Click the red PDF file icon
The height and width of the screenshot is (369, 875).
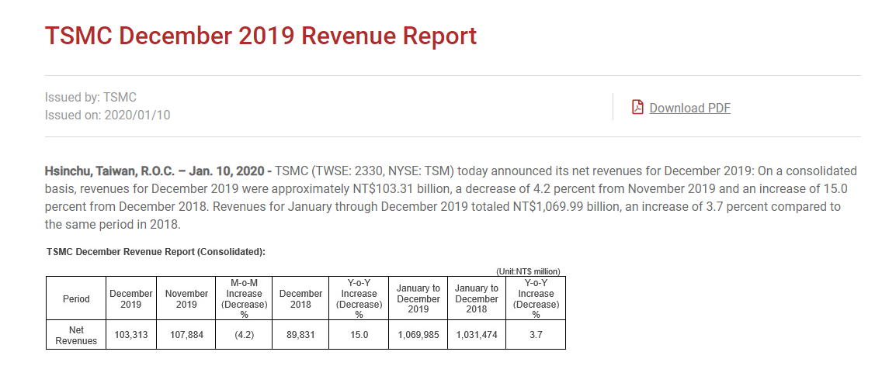tap(637, 107)
